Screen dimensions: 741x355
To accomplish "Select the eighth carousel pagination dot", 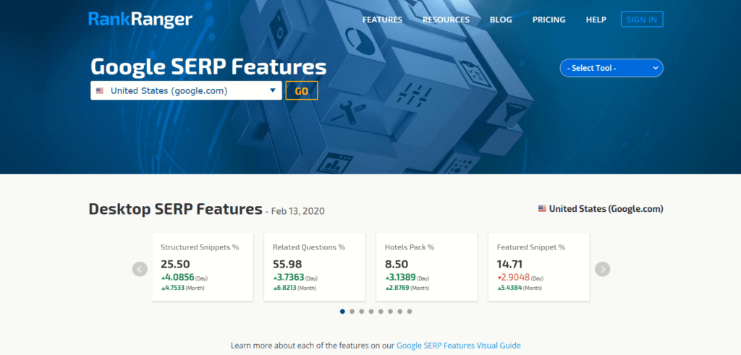I will click(x=410, y=312).
